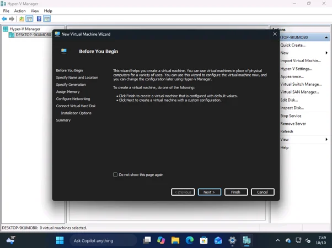Show hidden system tray icons chevron
Viewport: 332px width, 248px height.
tap(278, 240)
